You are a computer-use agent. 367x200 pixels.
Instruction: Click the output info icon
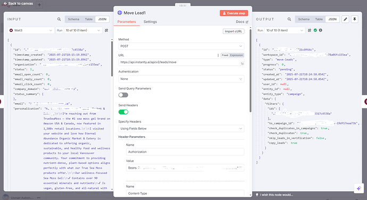(x=321, y=30)
